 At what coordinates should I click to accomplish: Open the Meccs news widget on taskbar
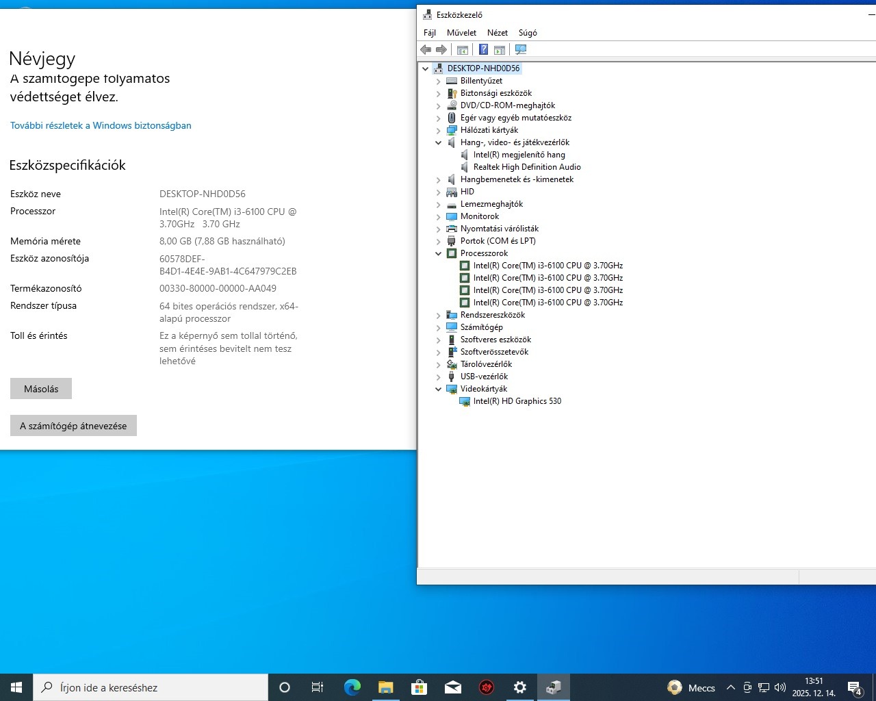click(x=691, y=688)
